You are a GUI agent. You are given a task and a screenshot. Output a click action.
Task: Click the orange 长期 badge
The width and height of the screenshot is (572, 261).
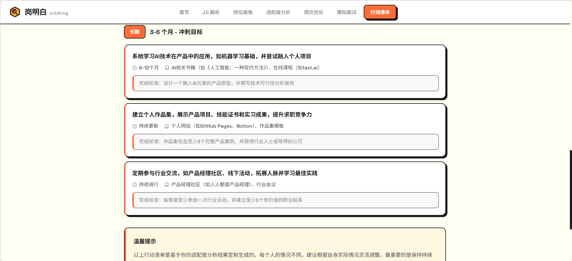point(135,32)
